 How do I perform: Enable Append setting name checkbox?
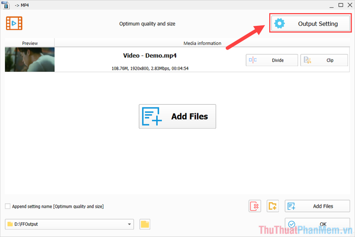(8, 206)
